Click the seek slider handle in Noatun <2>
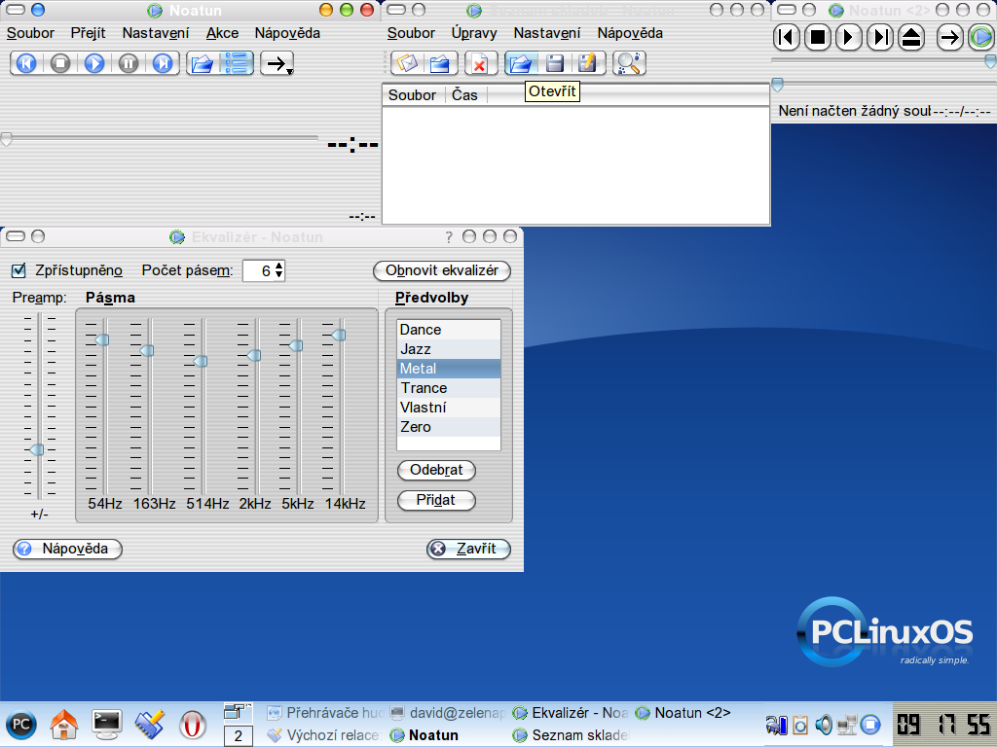 [777, 86]
